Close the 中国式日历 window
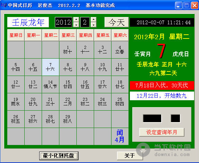The width and height of the screenshot is (199, 163). coord(194,6)
